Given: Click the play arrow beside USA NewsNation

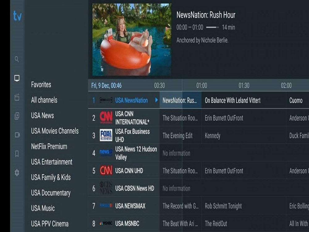Looking at the screenshot, I should (x=156, y=100).
